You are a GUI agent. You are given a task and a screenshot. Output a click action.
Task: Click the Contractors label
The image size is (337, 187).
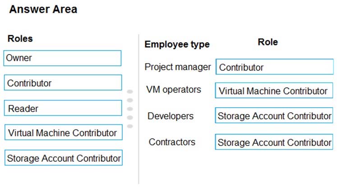click(x=172, y=142)
